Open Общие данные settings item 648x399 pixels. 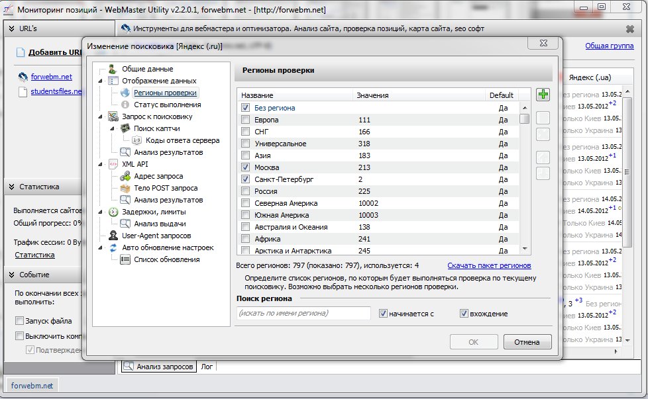pos(147,69)
